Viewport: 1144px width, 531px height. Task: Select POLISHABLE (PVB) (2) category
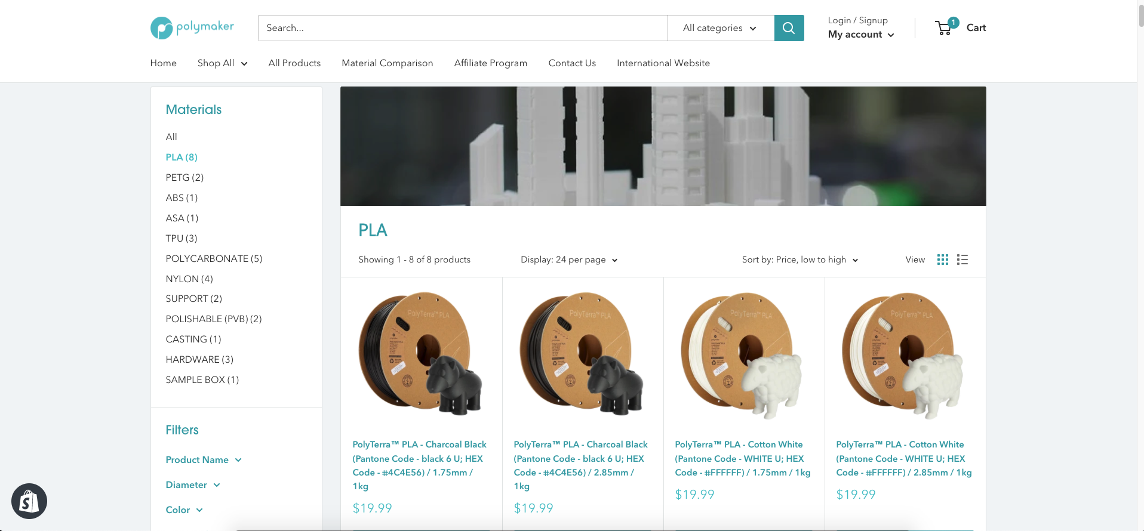pos(214,319)
